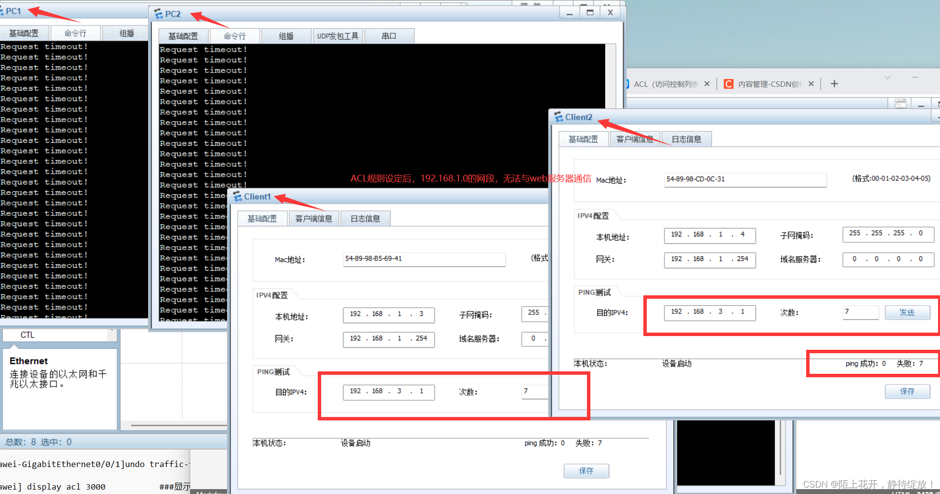940x494 pixels.
Task: Minimize the PC2 window
Action: tap(570, 13)
